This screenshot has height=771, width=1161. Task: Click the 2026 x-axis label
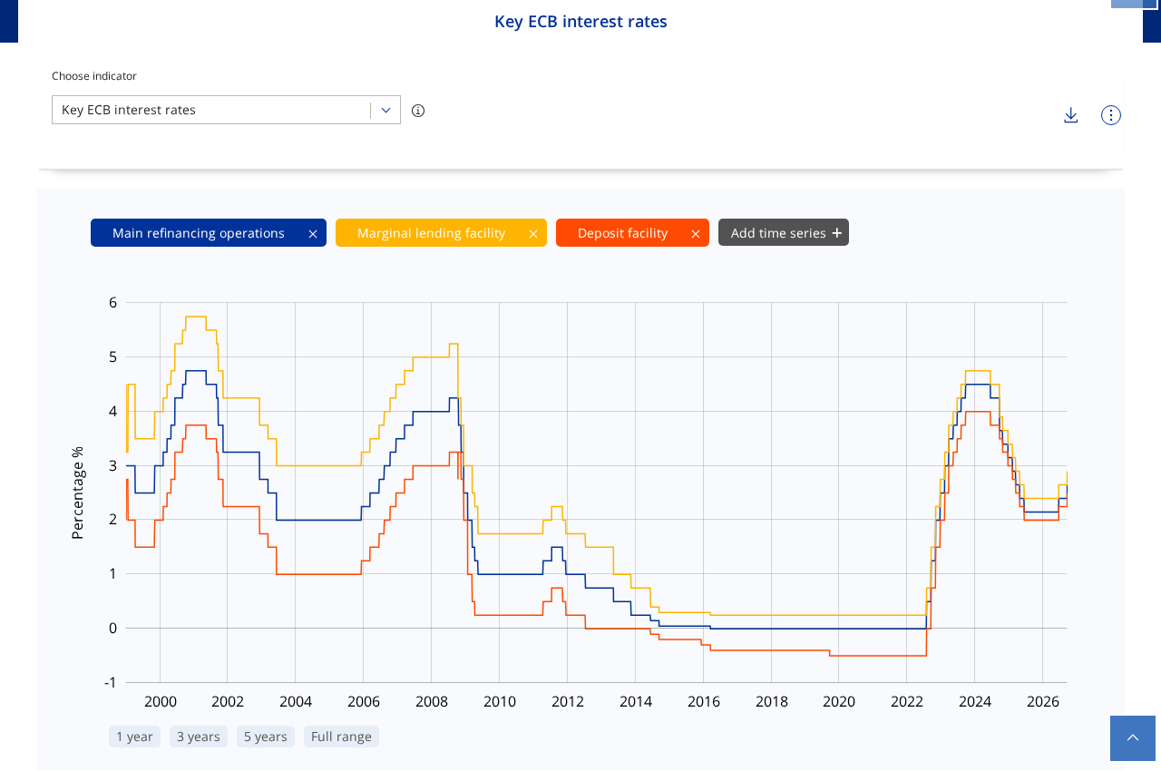(1043, 702)
